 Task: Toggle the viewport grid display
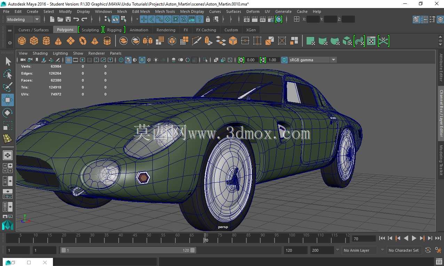(69, 60)
